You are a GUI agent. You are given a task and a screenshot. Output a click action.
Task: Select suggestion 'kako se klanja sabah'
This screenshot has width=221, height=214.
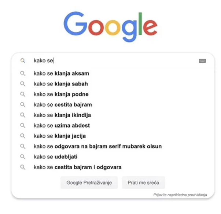[60, 84]
